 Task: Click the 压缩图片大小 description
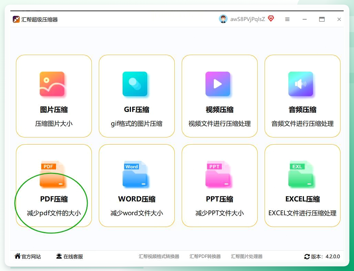coord(54,124)
